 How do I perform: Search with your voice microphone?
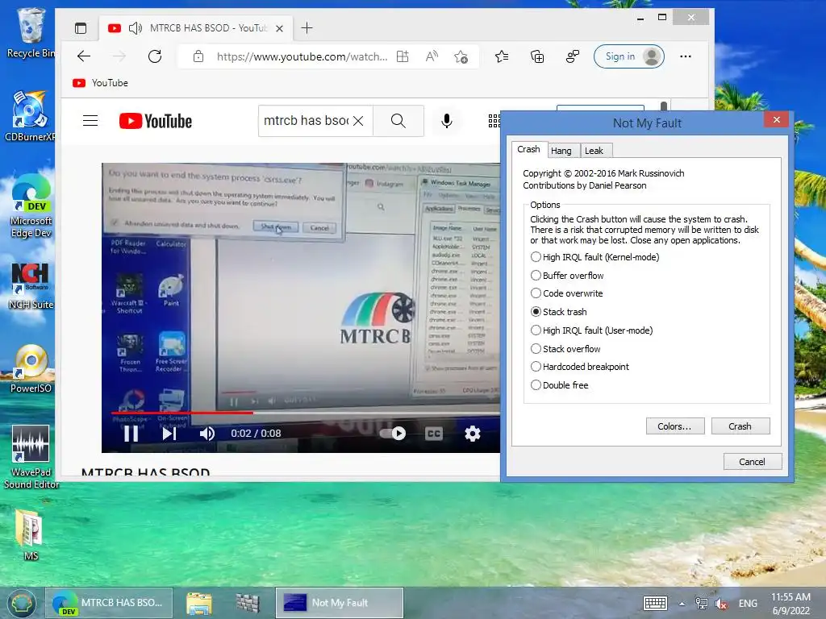pyautogui.click(x=447, y=121)
